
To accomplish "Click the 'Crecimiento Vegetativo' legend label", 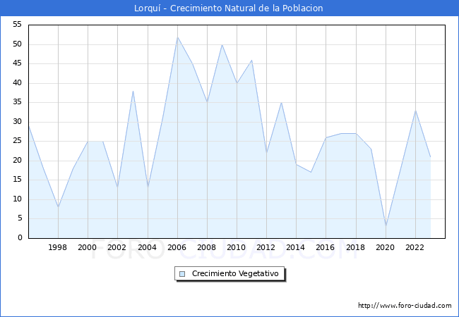I will pos(235,274).
